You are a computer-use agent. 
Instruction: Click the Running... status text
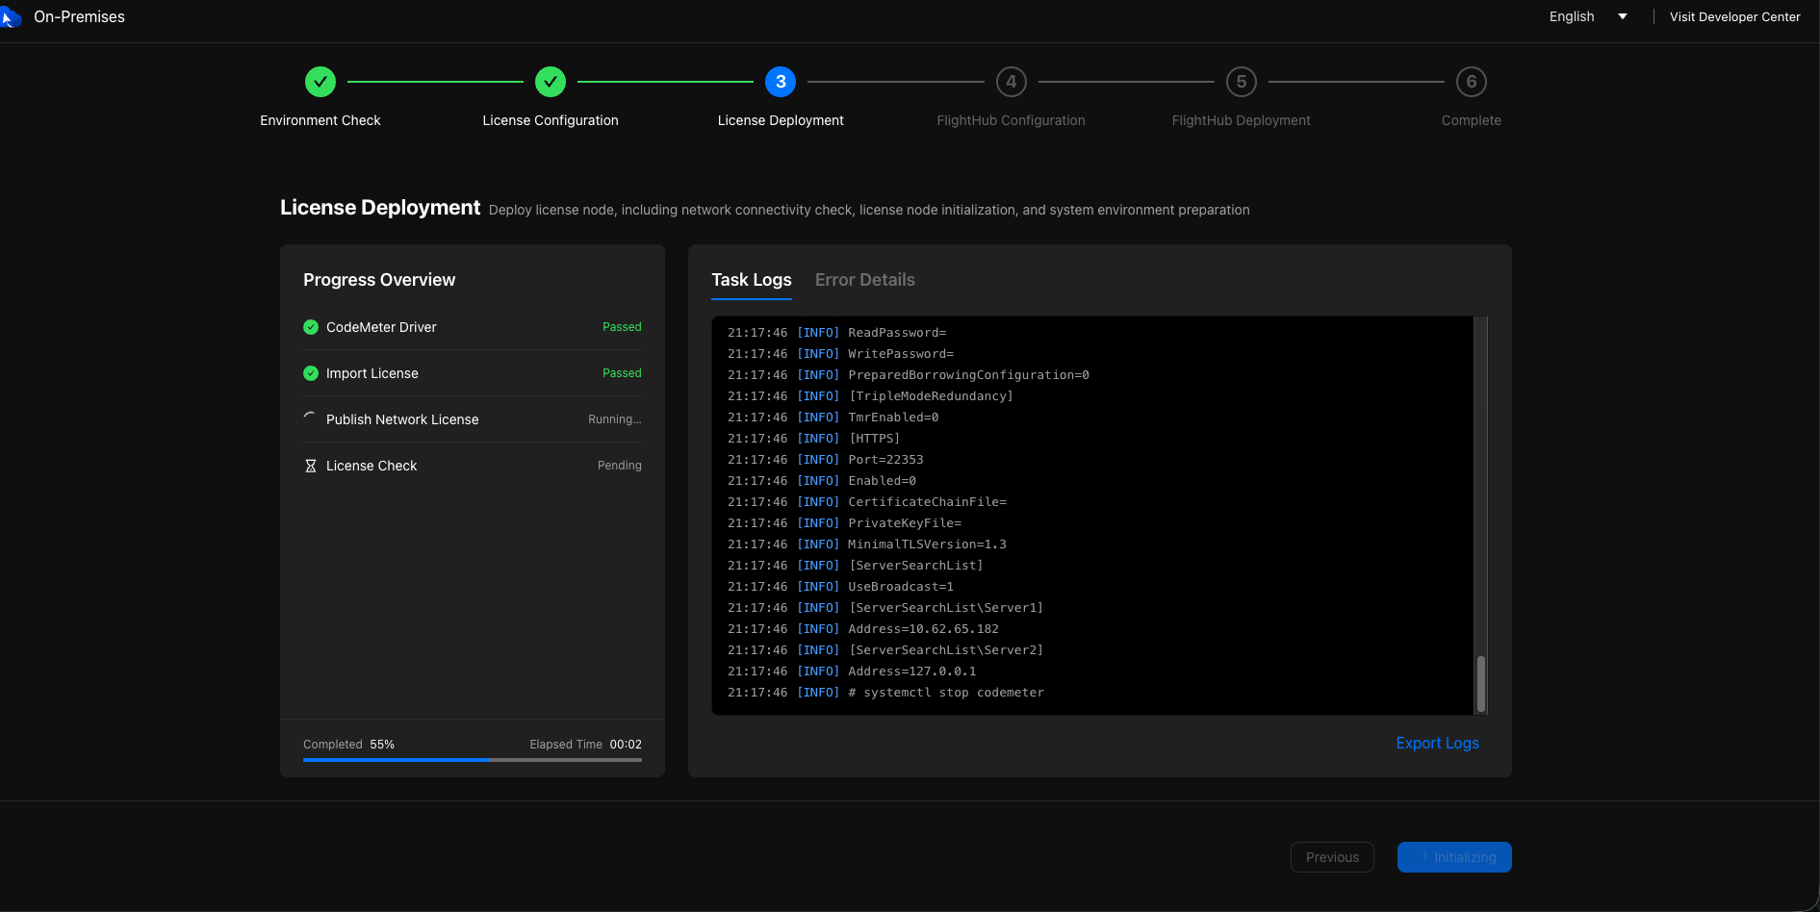(615, 419)
